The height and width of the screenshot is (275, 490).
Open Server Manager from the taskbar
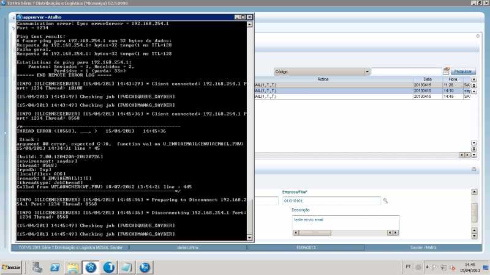tap(37, 268)
